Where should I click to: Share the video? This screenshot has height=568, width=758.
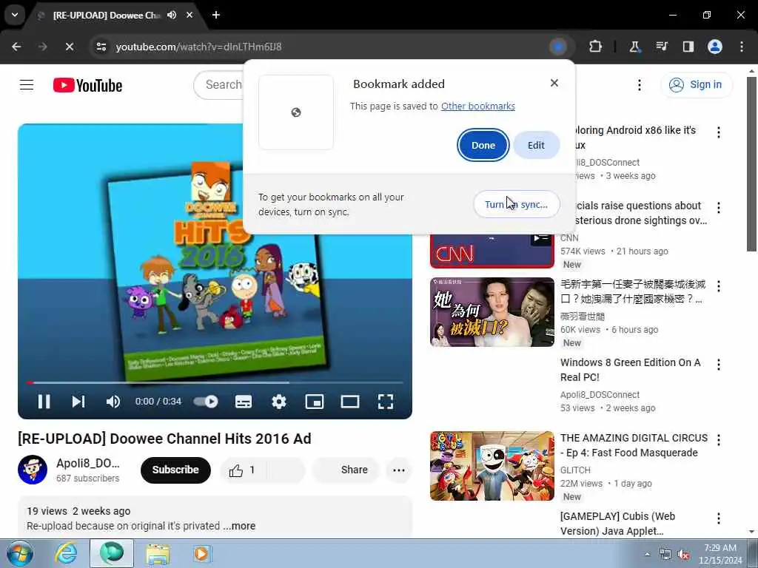[345, 470]
